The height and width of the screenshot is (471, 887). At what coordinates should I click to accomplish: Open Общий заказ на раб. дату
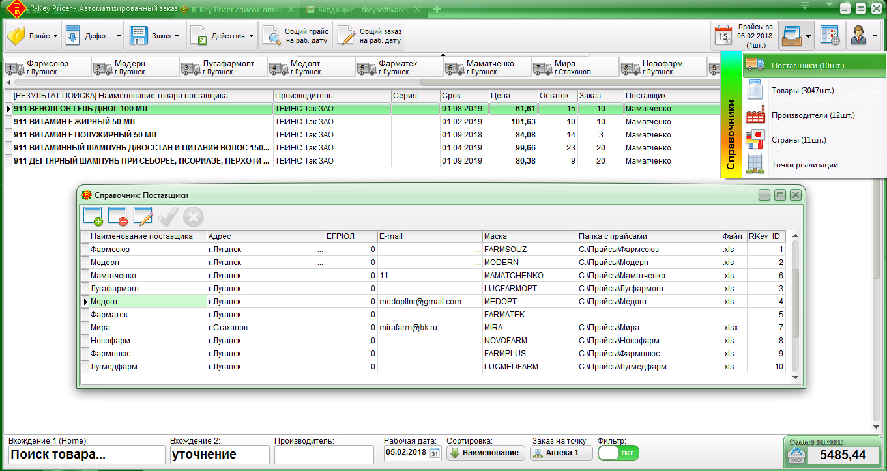click(x=370, y=36)
